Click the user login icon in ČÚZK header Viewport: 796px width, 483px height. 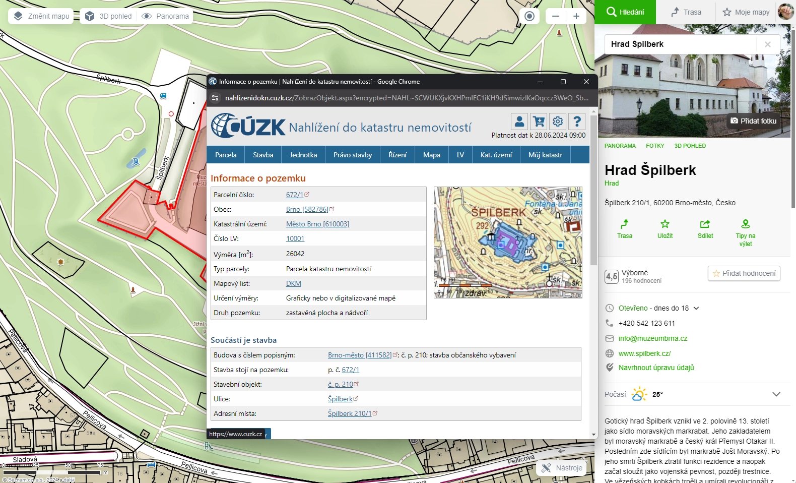click(519, 122)
